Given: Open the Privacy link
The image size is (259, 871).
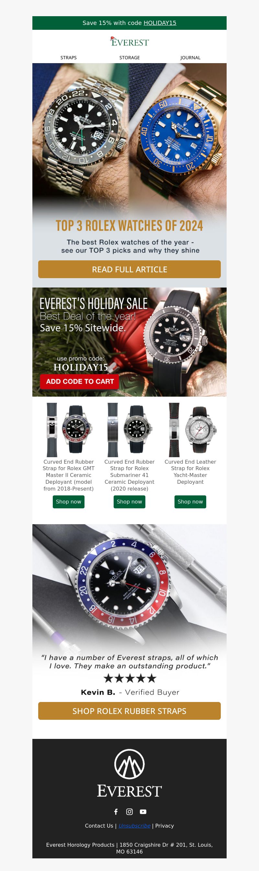Looking at the screenshot, I should coord(164,826).
